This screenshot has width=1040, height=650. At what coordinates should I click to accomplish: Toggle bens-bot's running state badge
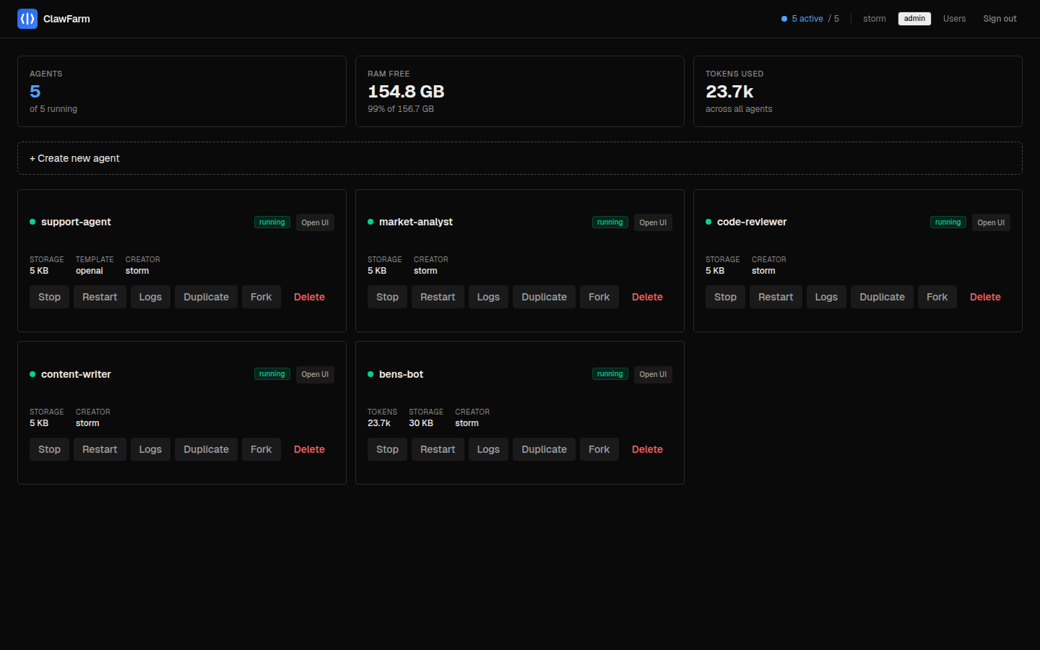610,374
